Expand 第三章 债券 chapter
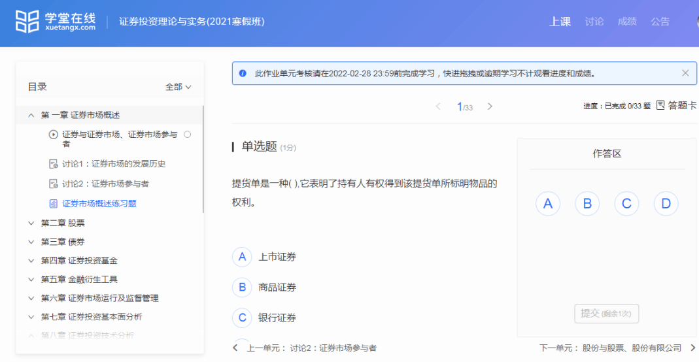This screenshot has height=362, width=699. (x=31, y=242)
